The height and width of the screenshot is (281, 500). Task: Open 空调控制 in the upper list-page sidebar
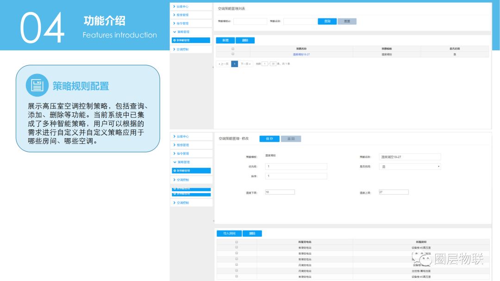tap(191, 49)
